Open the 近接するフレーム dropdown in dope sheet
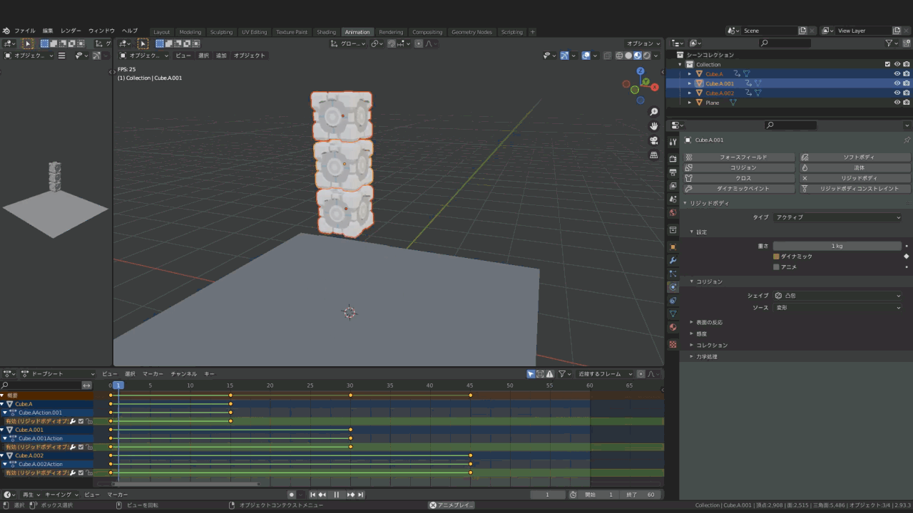 (605, 373)
